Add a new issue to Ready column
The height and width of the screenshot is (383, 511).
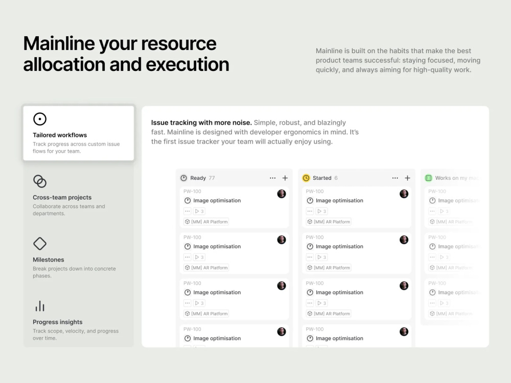point(285,178)
